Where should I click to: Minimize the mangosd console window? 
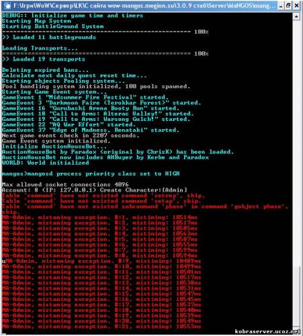(281, 6)
